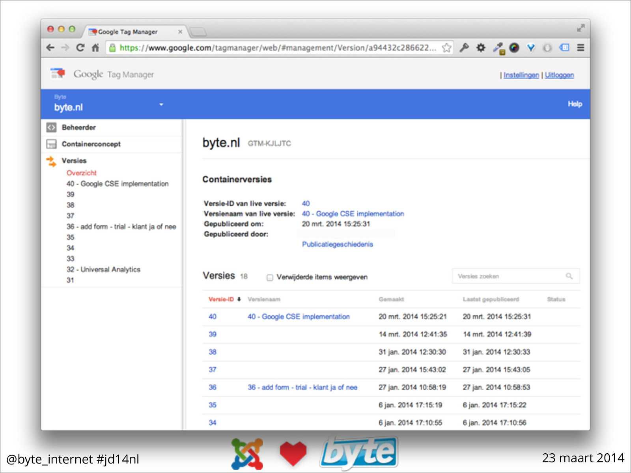Click the Containerconcept sidebar icon

(51, 144)
